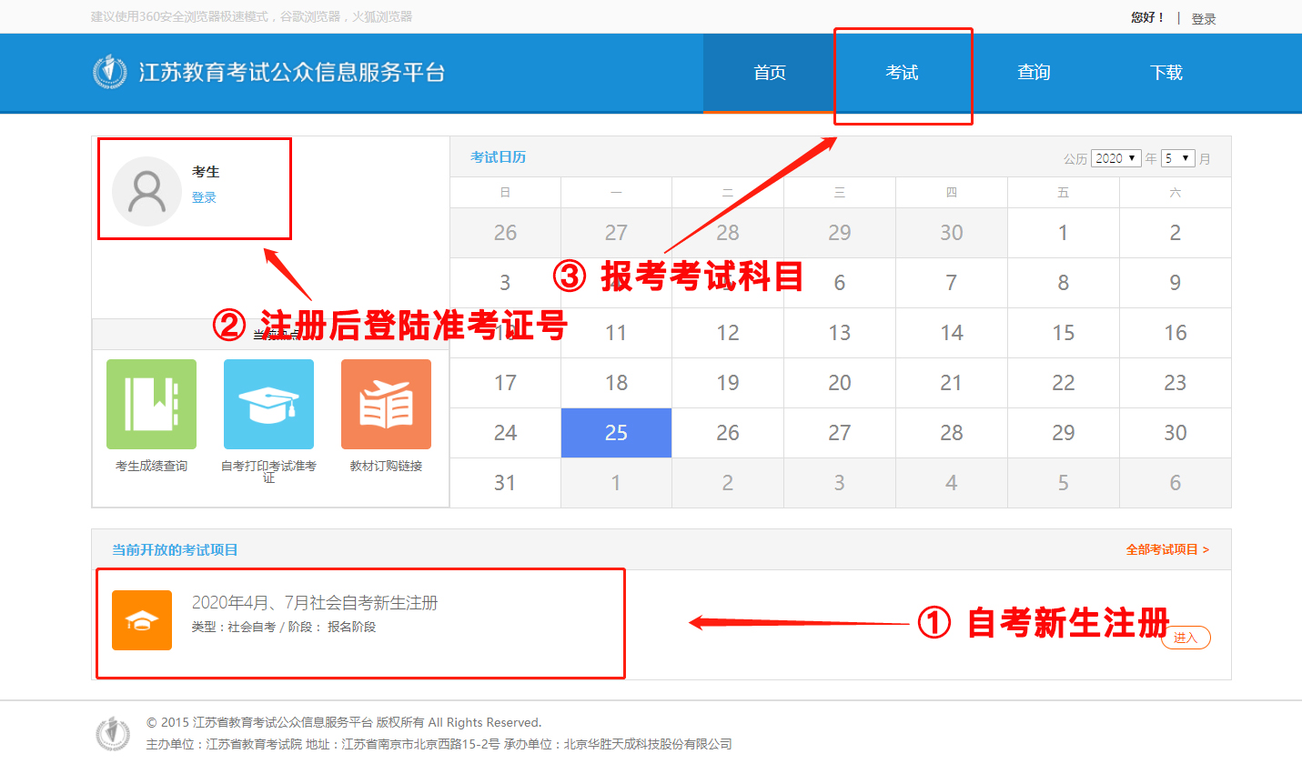This screenshot has height=784, width=1302.
Task: Open the 全部考试项目 link
Action: 1166,549
